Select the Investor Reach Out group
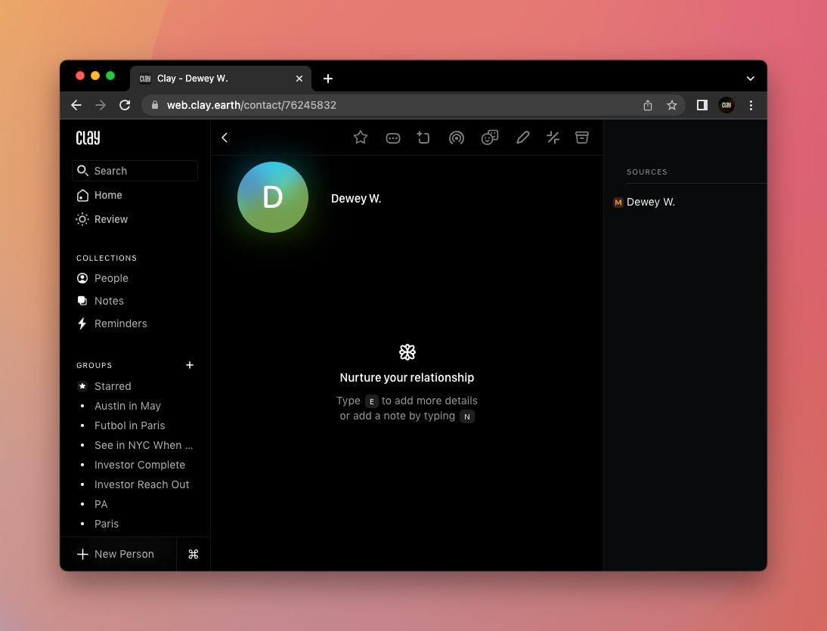 point(141,484)
